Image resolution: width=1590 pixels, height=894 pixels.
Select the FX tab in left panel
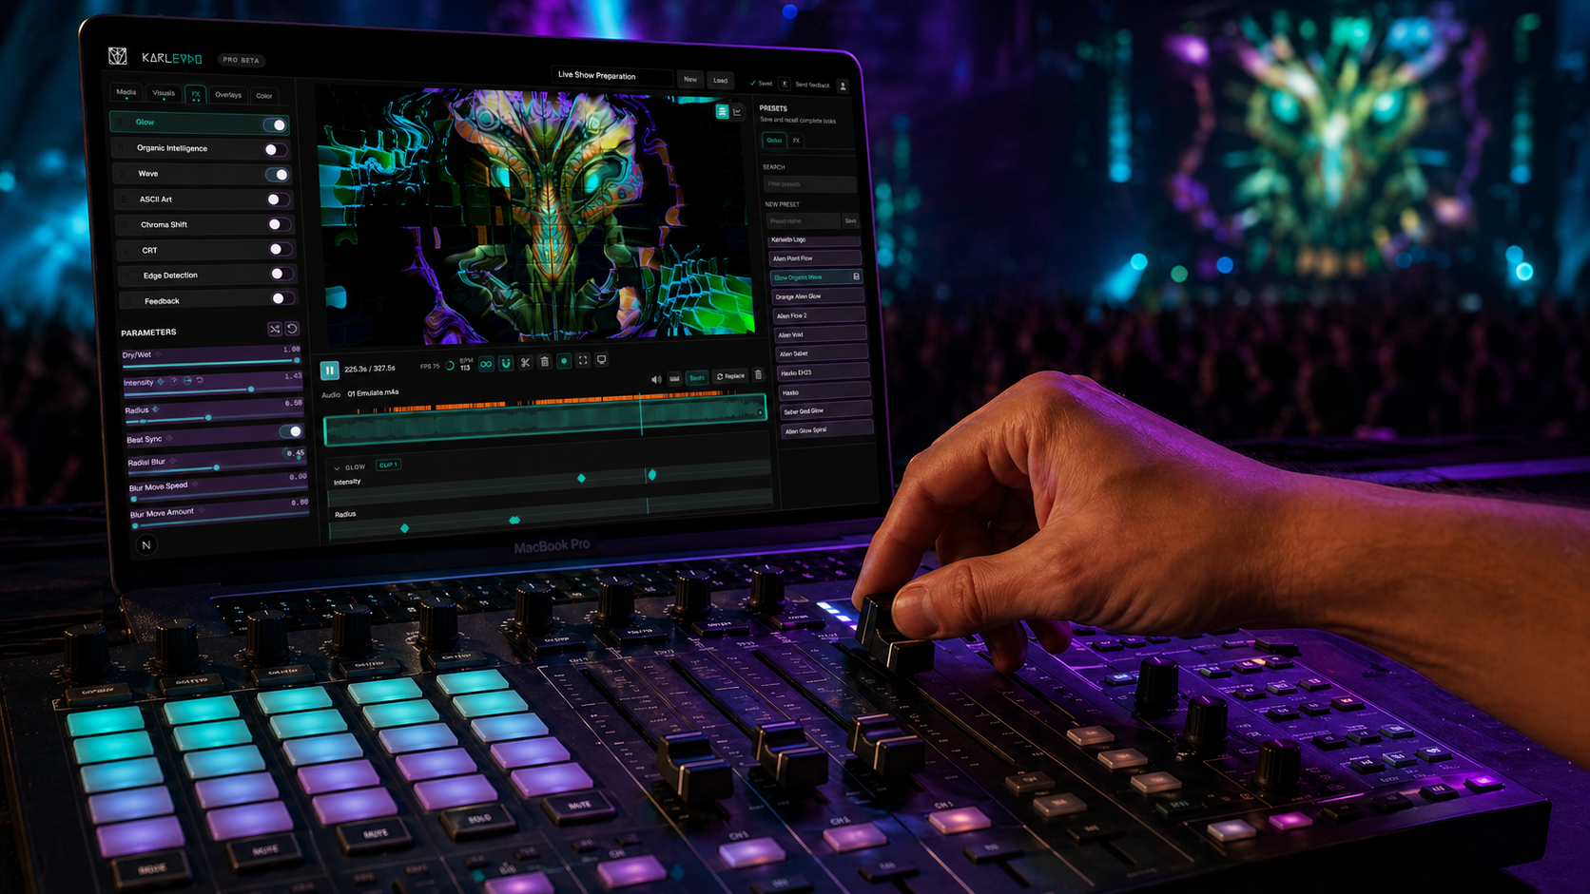195,94
